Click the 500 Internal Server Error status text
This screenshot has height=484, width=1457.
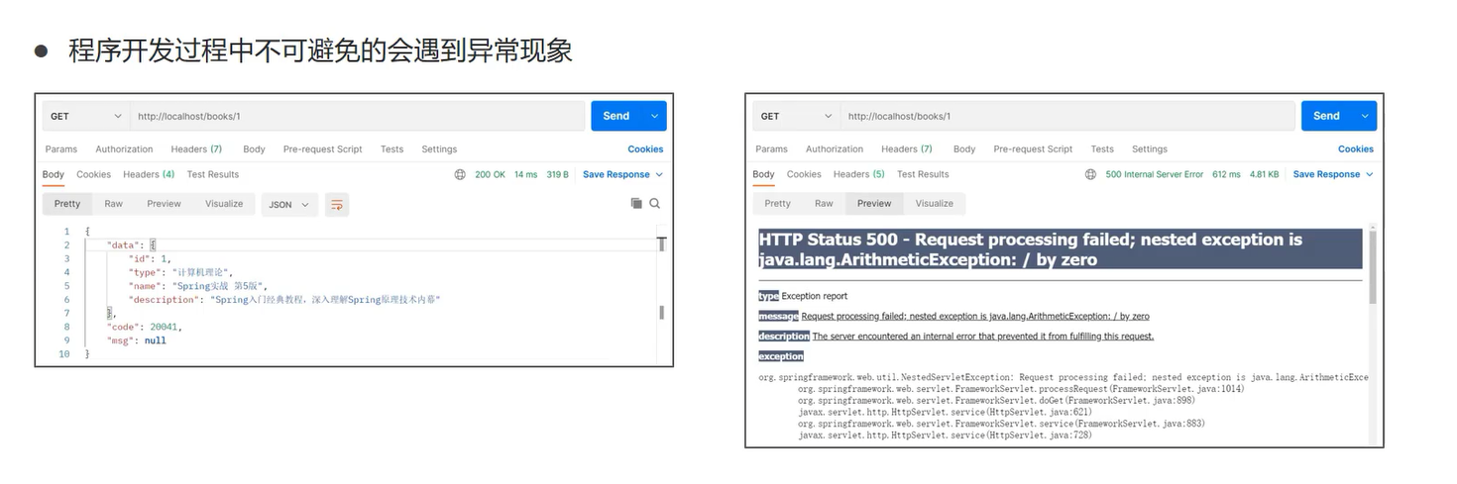(x=1154, y=174)
